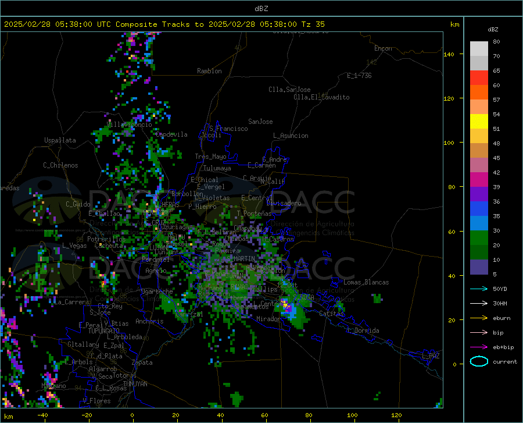Click the Mirador place label
Viewport: 523px width, 423px height.
(x=268, y=319)
